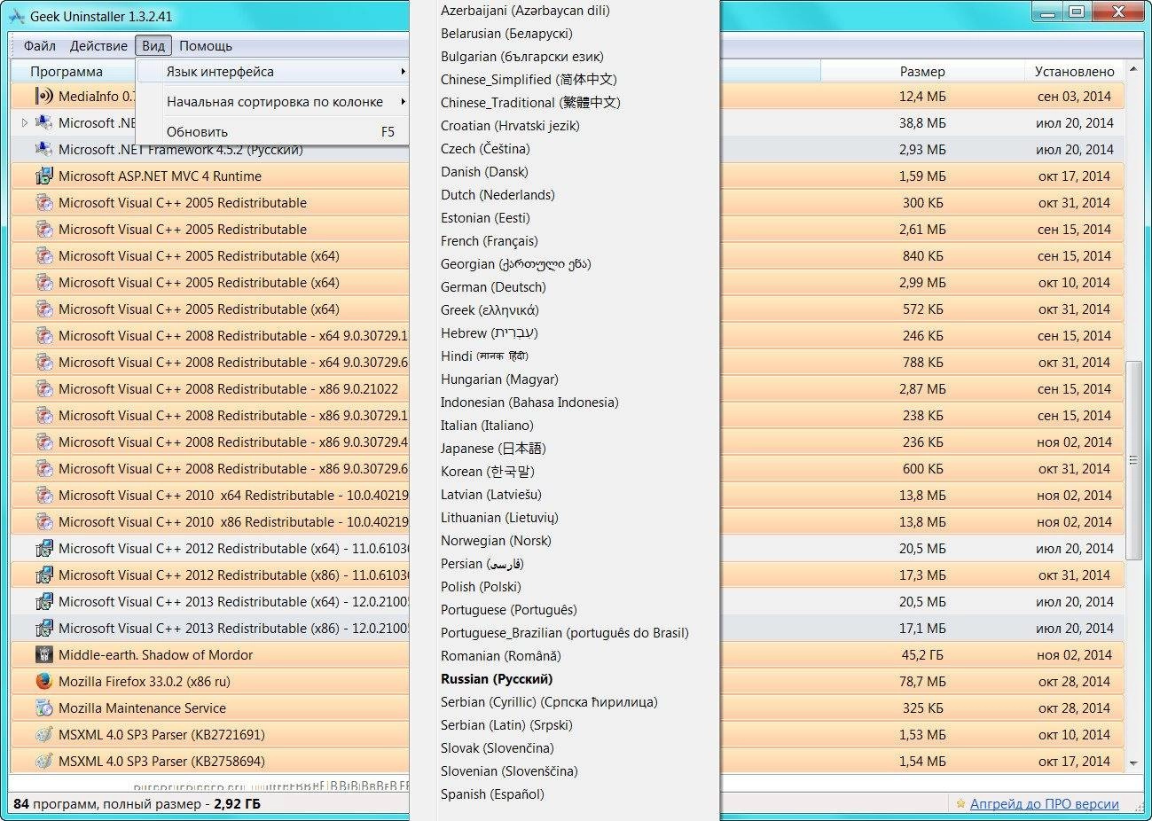The width and height of the screenshot is (1152, 821).
Task: Select Polish (Polski) language
Action: (x=481, y=587)
